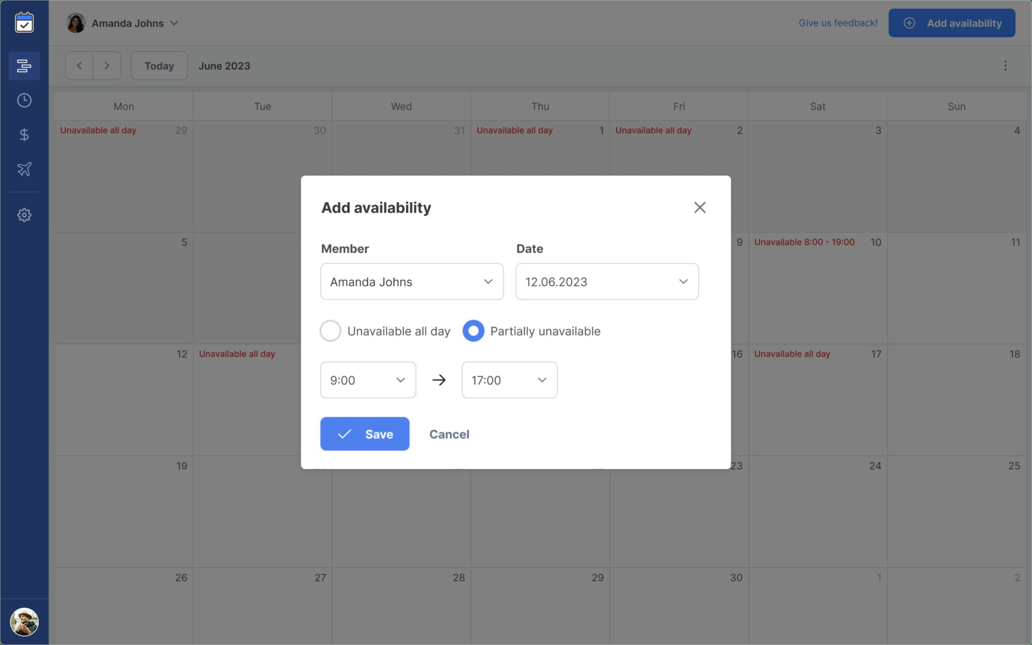Open the 17:00 end time dropdown
The image size is (1032, 645).
click(509, 380)
